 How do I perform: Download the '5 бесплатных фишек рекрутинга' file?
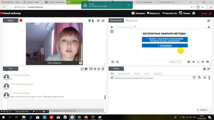(x=199, y=78)
